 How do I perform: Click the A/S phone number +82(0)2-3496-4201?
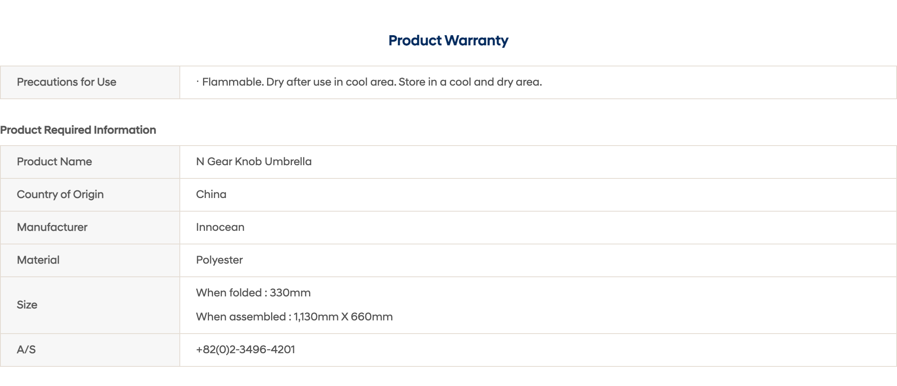click(245, 350)
